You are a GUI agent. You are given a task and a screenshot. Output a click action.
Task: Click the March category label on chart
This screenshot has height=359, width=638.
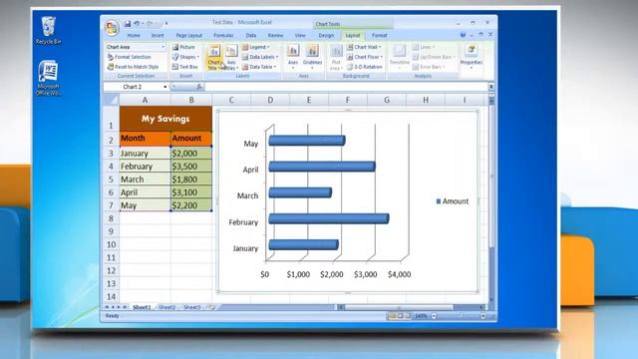tap(247, 195)
